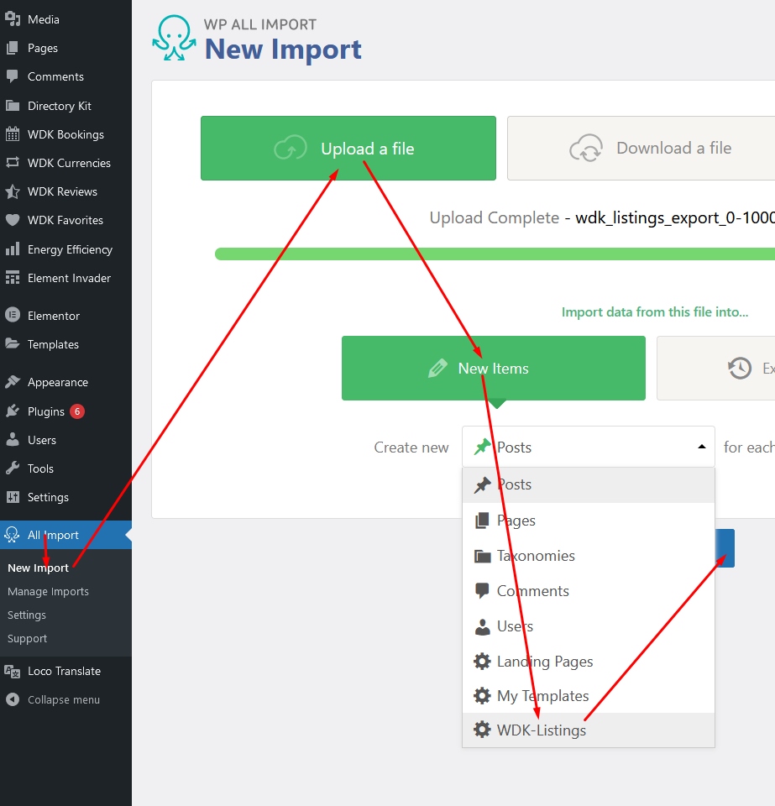775x806 pixels.
Task: Open All Import submenu Settings link
Action: pyautogui.click(x=27, y=615)
